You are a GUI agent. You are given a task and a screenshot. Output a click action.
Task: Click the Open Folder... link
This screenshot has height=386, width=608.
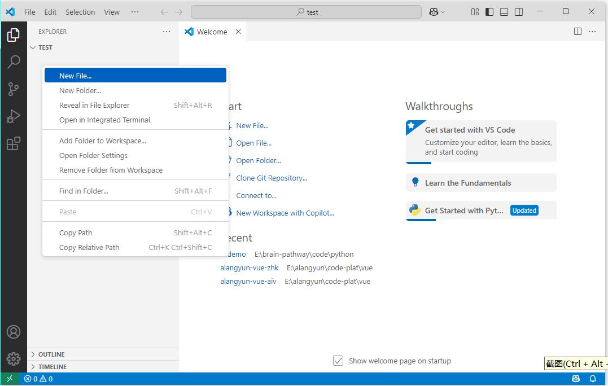(x=259, y=160)
